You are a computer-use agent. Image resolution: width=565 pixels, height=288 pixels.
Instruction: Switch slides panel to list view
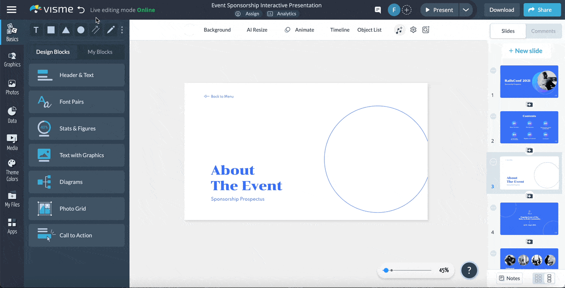[549, 278]
